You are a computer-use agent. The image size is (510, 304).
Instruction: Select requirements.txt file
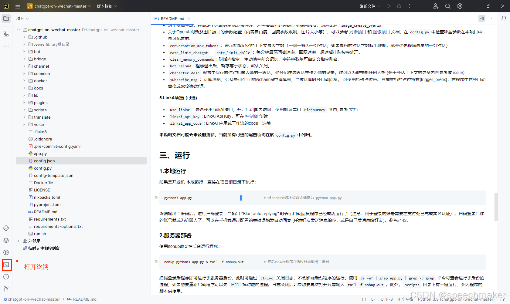click(x=50, y=219)
